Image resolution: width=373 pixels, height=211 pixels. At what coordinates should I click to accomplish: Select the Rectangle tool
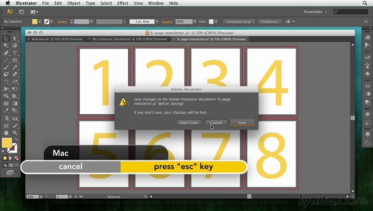click(x=15, y=60)
